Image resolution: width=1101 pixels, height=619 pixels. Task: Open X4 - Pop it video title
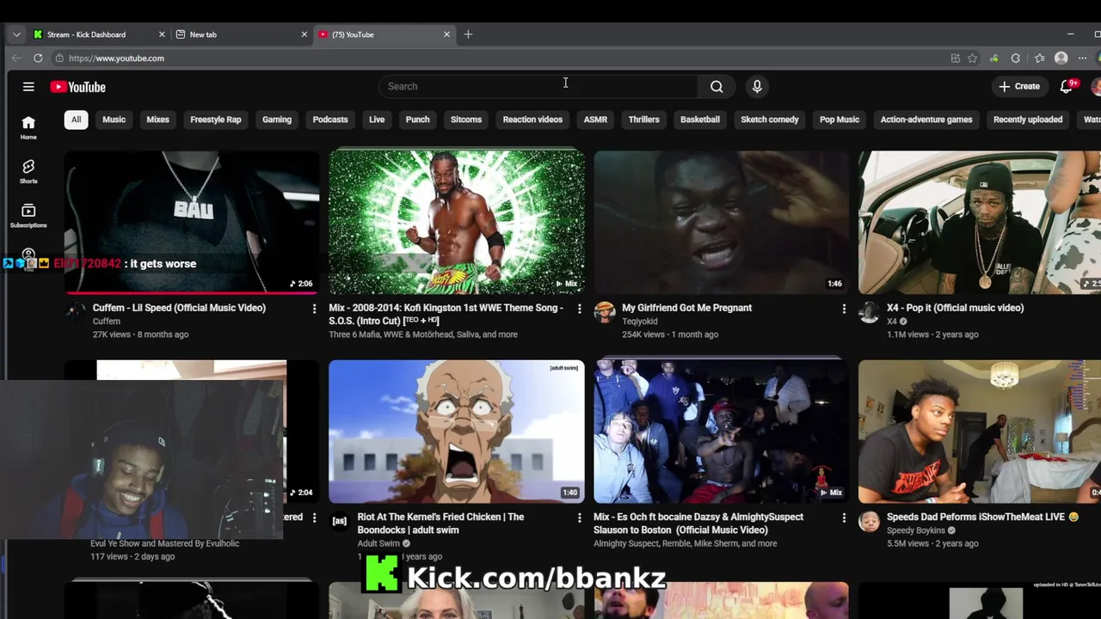click(x=955, y=308)
